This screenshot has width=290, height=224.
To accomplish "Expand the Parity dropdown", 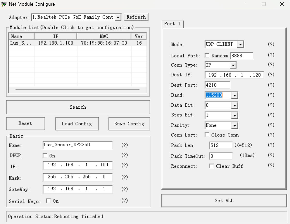I will coord(234,126).
